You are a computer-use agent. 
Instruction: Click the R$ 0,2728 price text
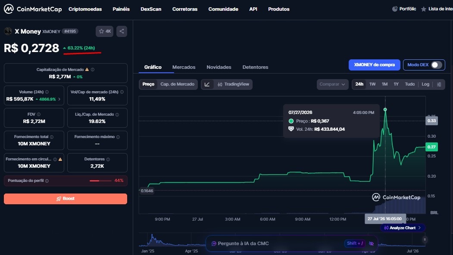[31, 48]
